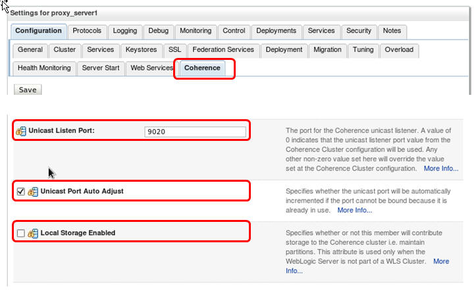Viewport: 476px width, 293px height.
Task: Select the Federation Services subtab
Action: click(x=223, y=49)
